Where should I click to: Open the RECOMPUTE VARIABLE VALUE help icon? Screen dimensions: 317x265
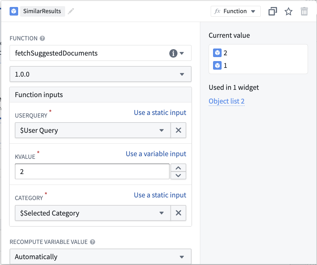tap(93, 242)
